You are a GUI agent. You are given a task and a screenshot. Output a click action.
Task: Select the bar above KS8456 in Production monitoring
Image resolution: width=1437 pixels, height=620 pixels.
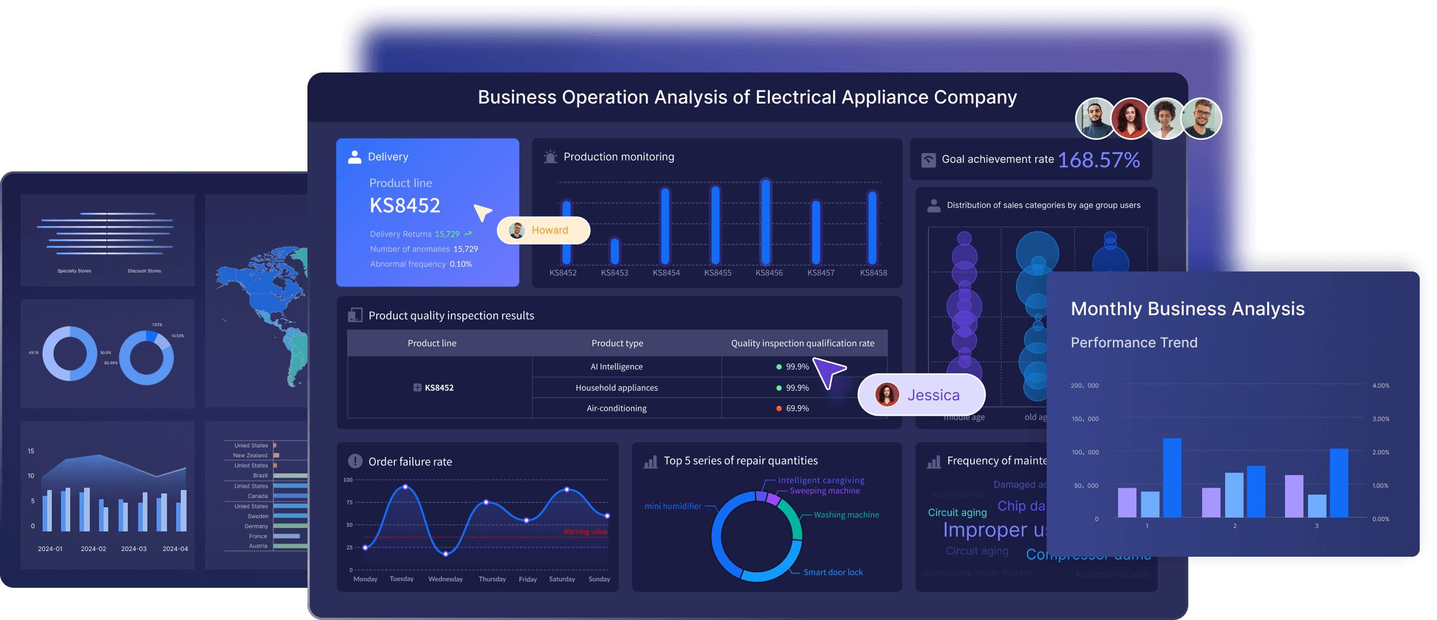[x=765, y=221]
